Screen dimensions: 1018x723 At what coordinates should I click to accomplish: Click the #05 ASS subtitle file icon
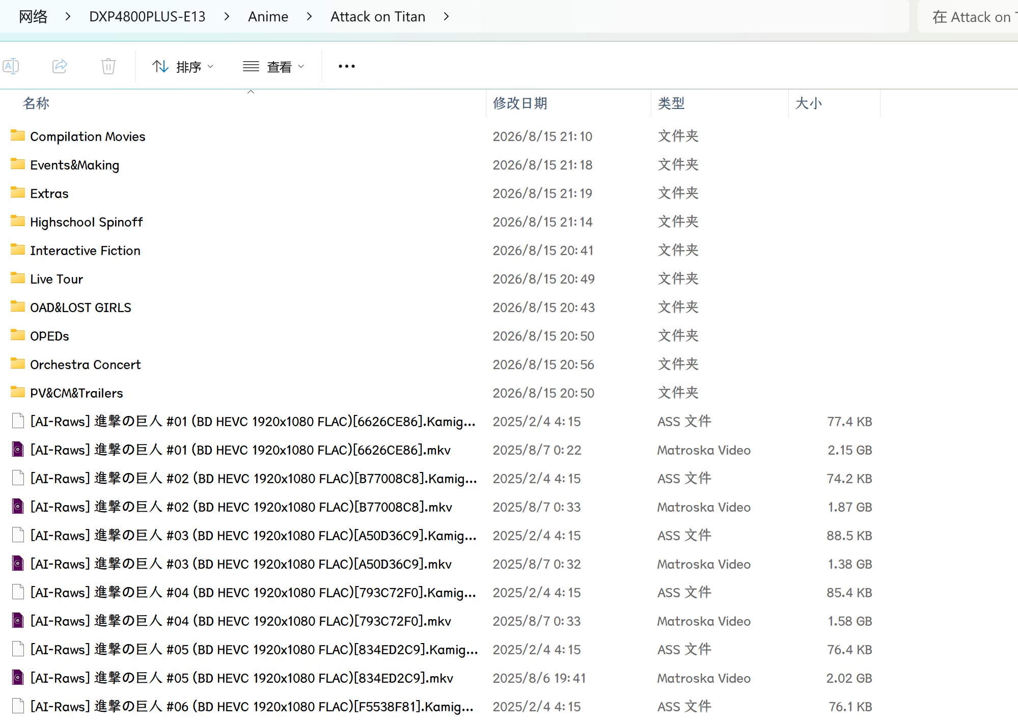click(18, 649)
